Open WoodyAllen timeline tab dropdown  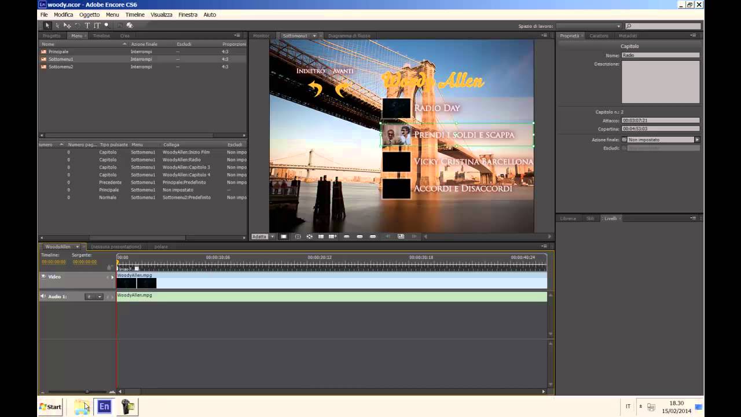[x=77, y=247]
